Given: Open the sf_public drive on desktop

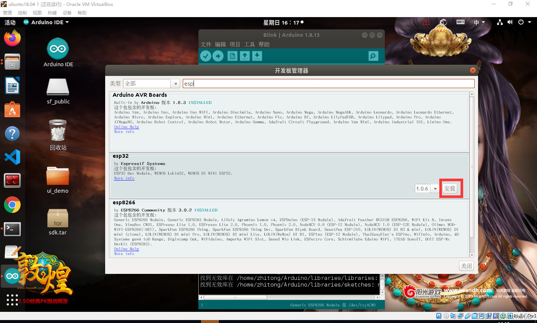Looking at the screenshot, I should [58, 91].
